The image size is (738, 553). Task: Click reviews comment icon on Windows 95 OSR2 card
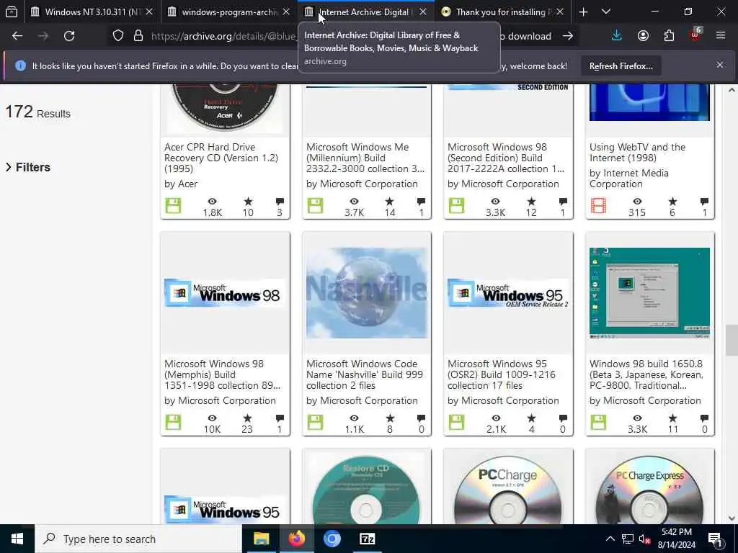tap(563, 418)
